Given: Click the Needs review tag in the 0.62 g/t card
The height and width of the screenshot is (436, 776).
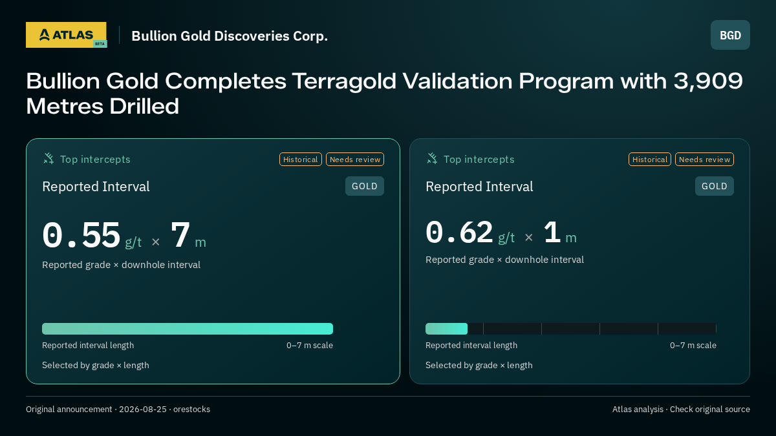Looking at the screenshot, I should point(704,160).
